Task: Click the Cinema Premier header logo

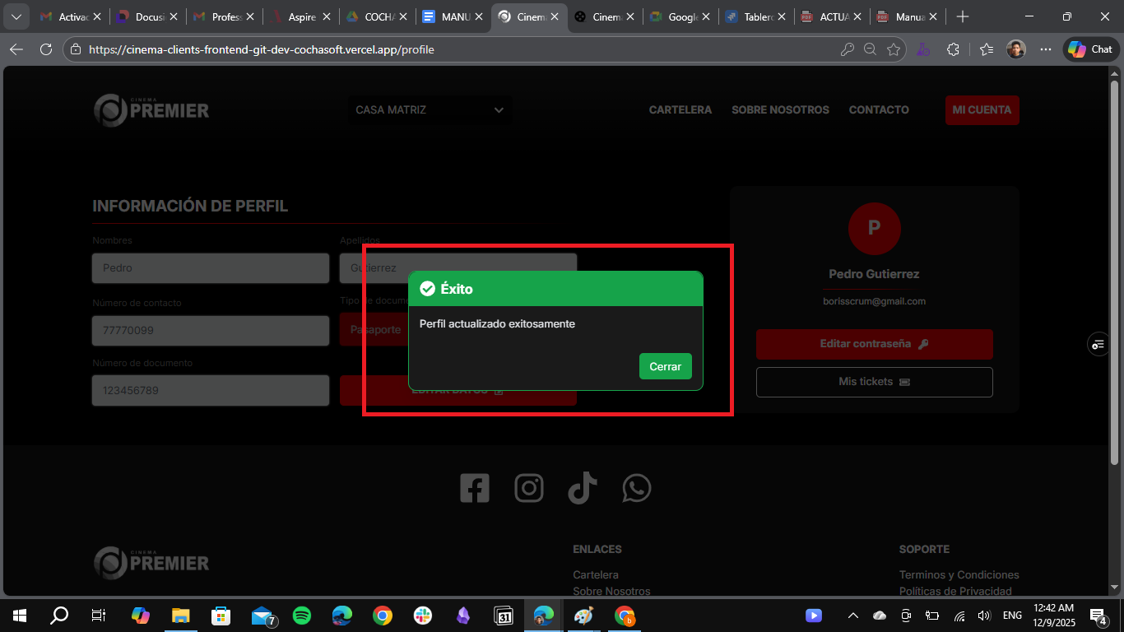Action: tap(151, 110)
